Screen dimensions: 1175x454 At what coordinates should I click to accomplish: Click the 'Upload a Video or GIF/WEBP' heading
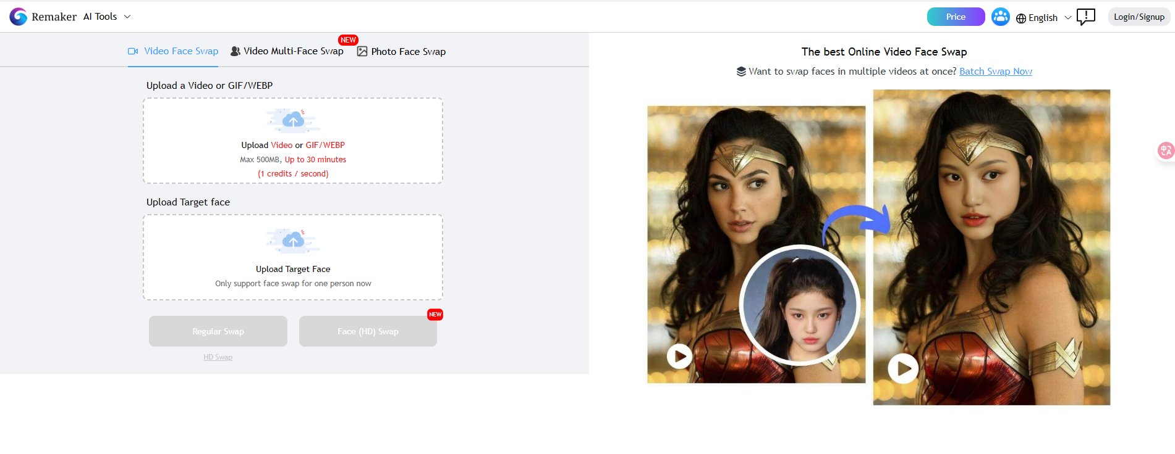(x=210, y=86)
